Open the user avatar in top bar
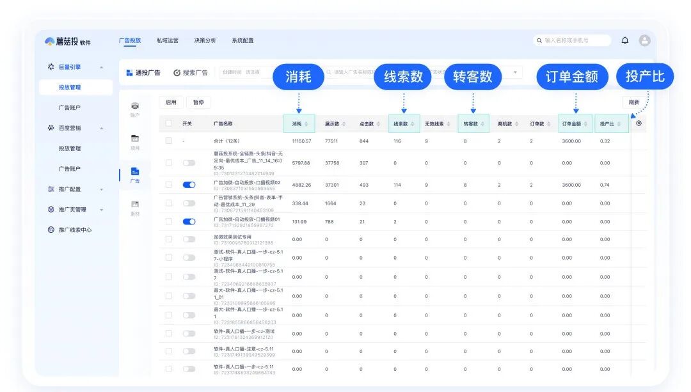This screenshot has width=691, height=392. [x=645, y=40]
